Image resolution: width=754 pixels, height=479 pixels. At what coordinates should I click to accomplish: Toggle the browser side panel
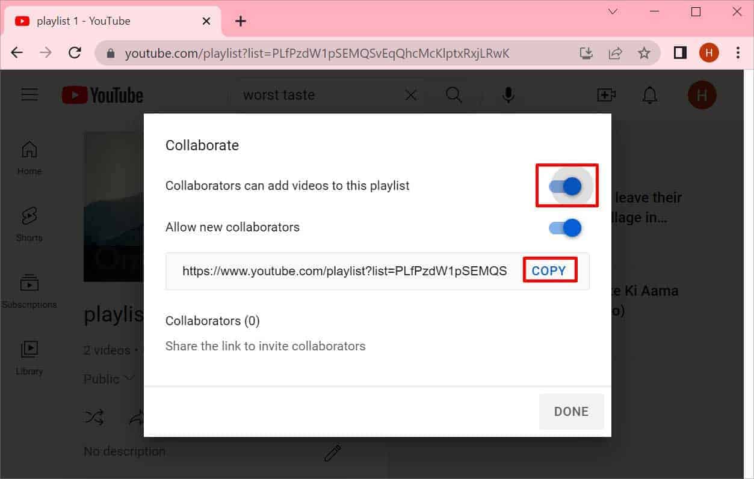[x=680, y=53]
